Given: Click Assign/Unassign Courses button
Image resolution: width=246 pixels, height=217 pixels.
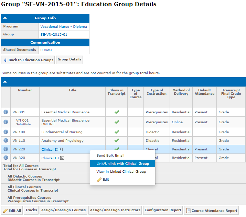Looking at the screenshot, I should pyautogui.click(x=63, y=210).
